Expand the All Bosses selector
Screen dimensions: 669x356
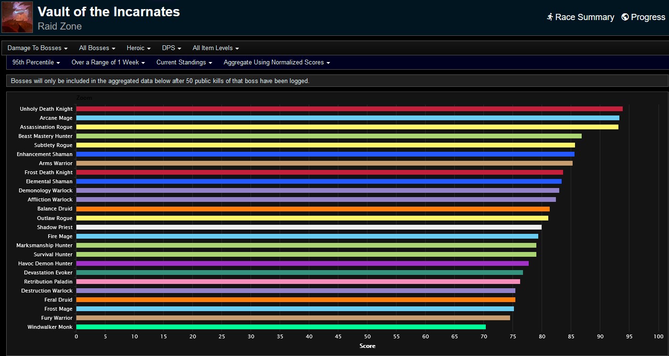pyautogui.click(x=96, y=48)
